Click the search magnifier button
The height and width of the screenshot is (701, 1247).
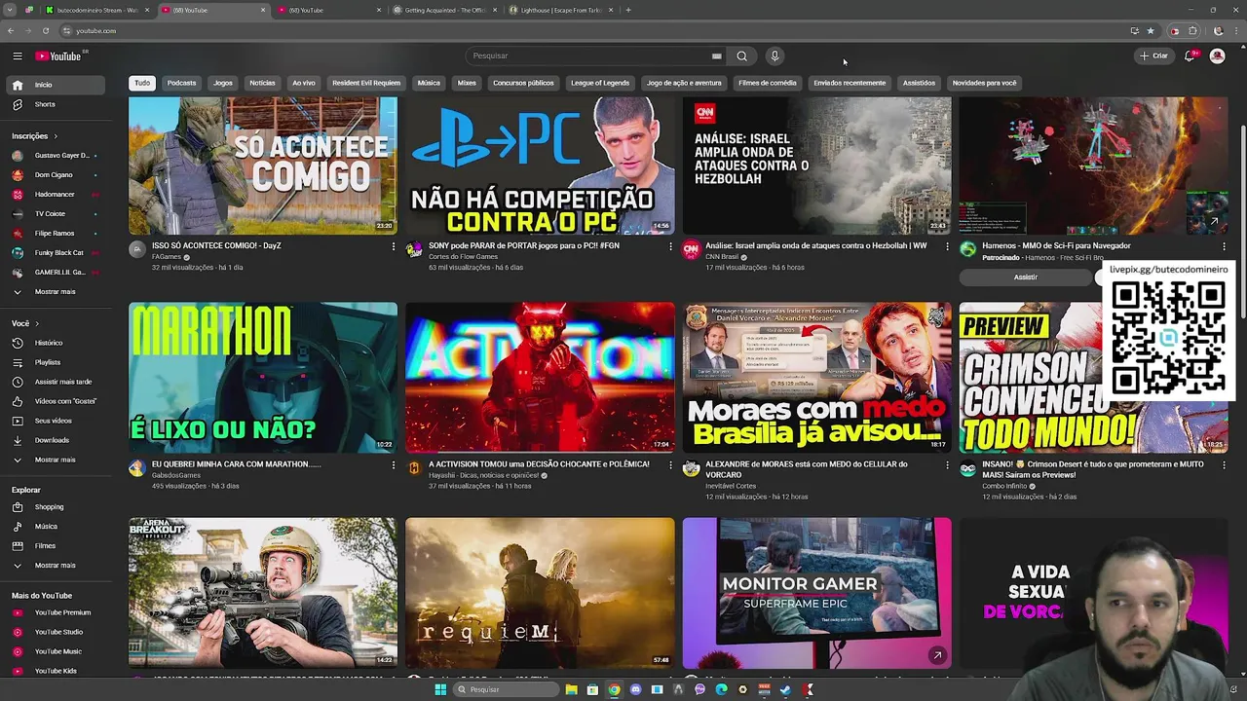741,56
